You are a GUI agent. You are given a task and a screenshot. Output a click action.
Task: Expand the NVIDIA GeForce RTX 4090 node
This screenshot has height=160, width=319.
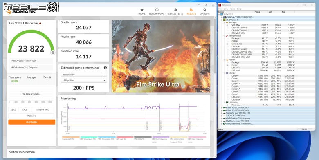click(x=222, y=121)
